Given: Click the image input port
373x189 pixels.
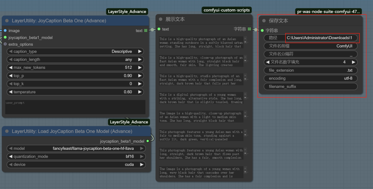Looking at the screenshot, I should [5, 31].
